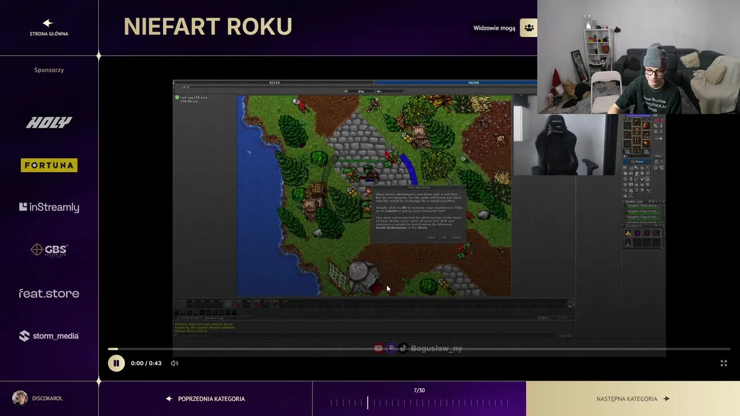Click the '7/30' category counter
This screenshot has height=416, width=740.
point(419,390)
